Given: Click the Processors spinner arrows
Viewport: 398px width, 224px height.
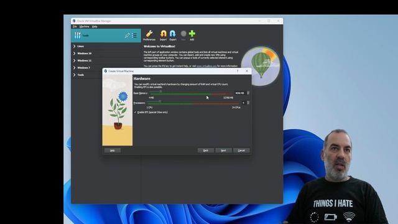Looking at the screenshot, I should [248, 103].
